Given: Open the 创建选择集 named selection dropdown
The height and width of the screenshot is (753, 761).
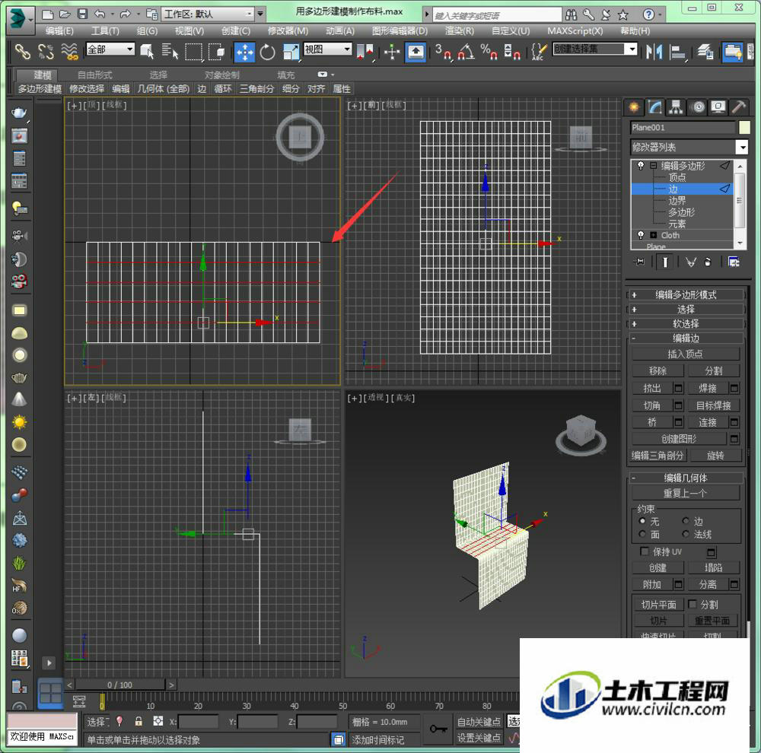Looking at the screenshot, I should click(594, 49).
